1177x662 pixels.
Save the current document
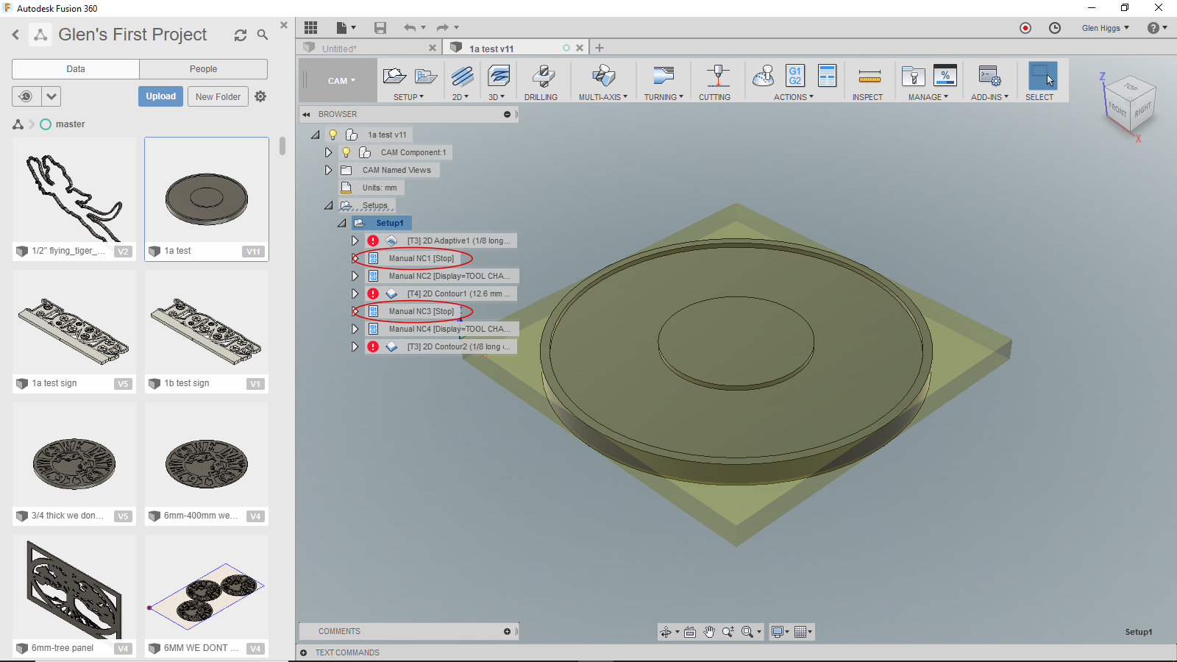click(x=380, y=28)
